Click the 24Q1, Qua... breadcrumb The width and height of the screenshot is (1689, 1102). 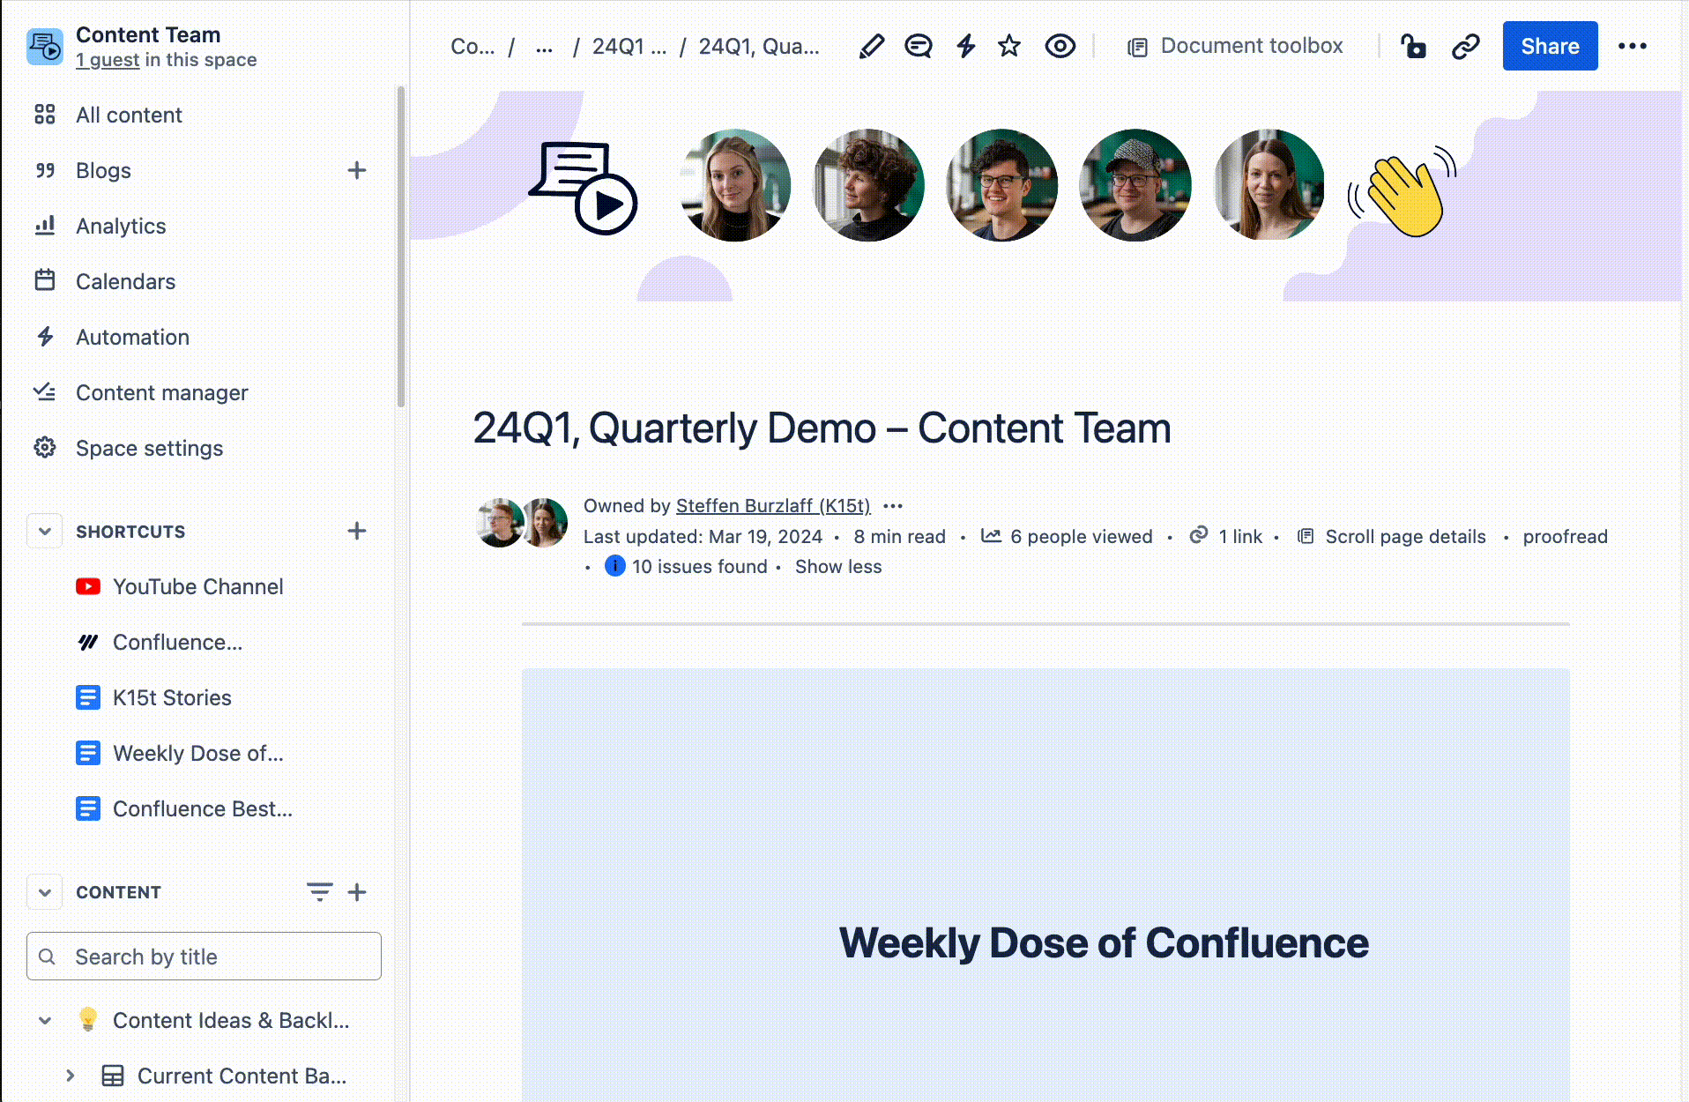[x=759, y=46]
